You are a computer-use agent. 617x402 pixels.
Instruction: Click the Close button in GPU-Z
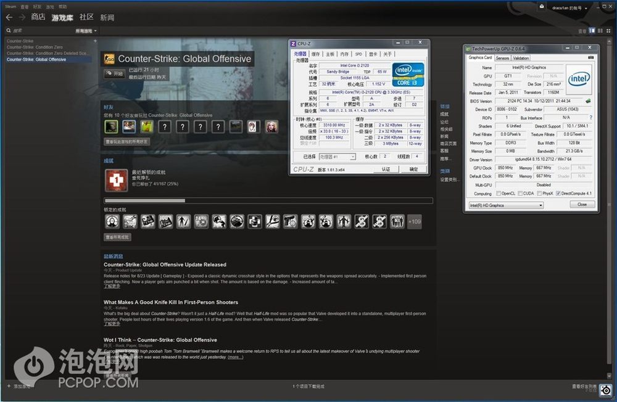point(582,205)
